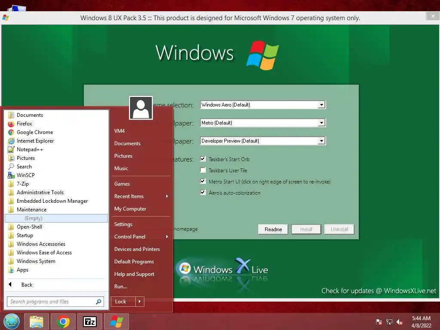This screenshot has width=440, height=330.
Task: Click the Start orb on the taskbar
Action: tap(12, 321)
